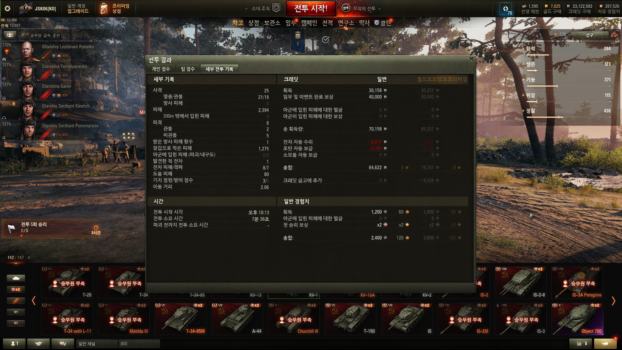Image resolution: width=622 pixels, height=350 pixels.
Task: Add vehicle to comparison with scales icon
Action: [614, 35]
